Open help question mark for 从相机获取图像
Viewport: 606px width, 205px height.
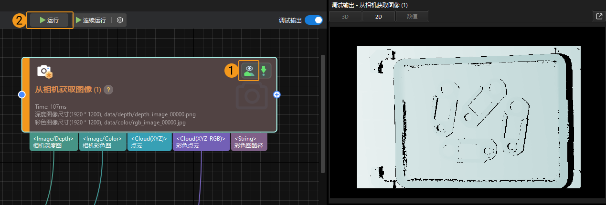coord(108,90)
